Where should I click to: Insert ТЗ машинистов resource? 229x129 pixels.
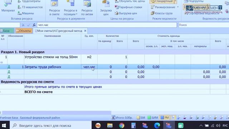click(x=30, y=7)
